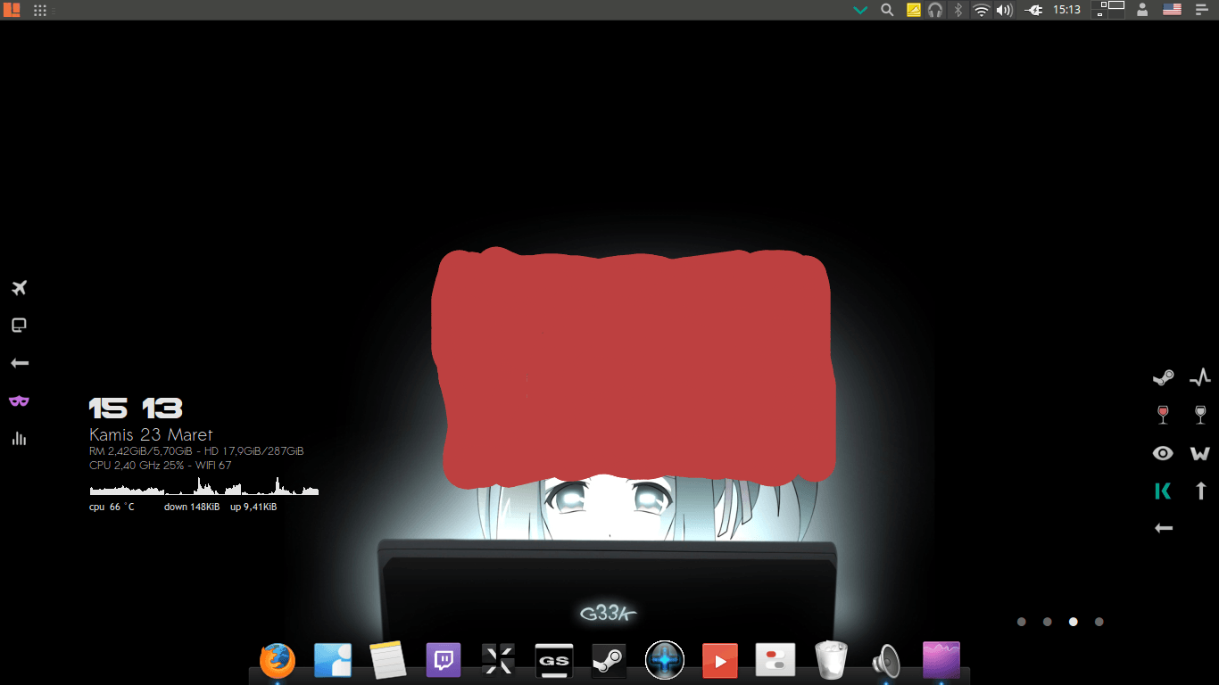
Task: Select the highlighted third workspace dot
Action: 1074,622
